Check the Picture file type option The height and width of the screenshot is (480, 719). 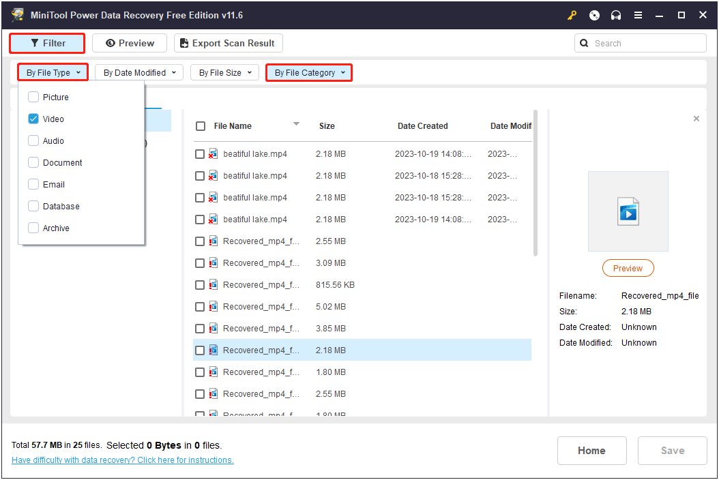[33, 97]
